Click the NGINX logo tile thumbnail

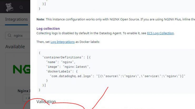click(x=22, y=69)
